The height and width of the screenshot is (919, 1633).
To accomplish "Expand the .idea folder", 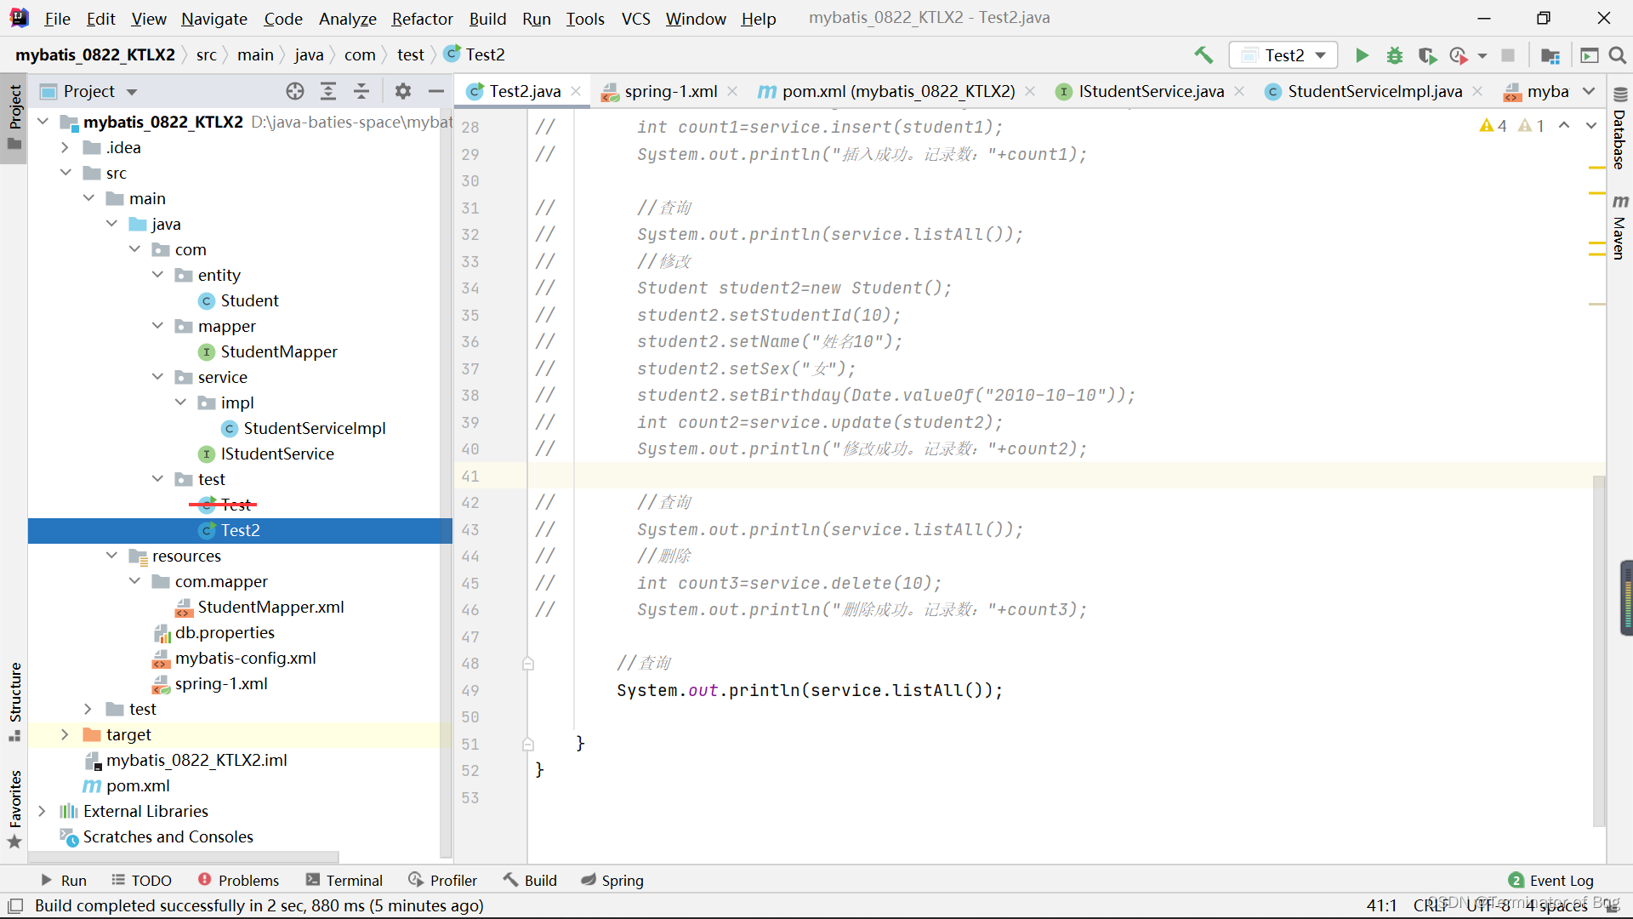I will (x=65, y=147).
